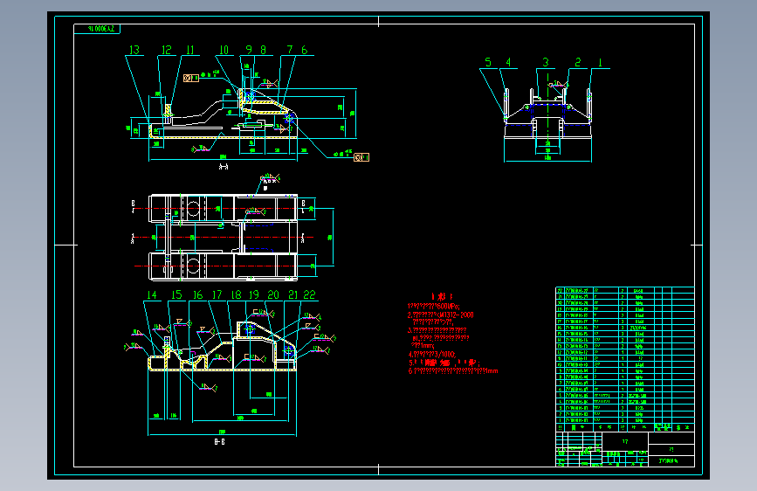Select balloon number 16 callout

point(197,294)
